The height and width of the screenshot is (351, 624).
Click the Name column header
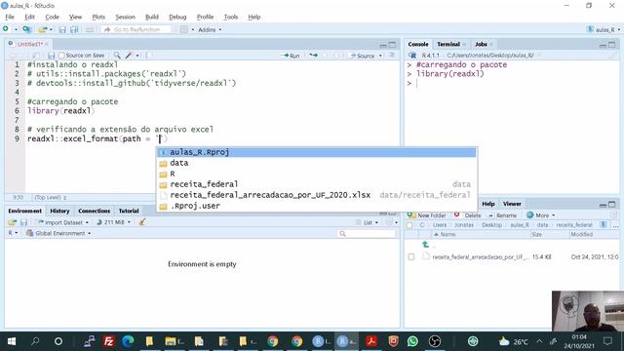pos(448,234)
